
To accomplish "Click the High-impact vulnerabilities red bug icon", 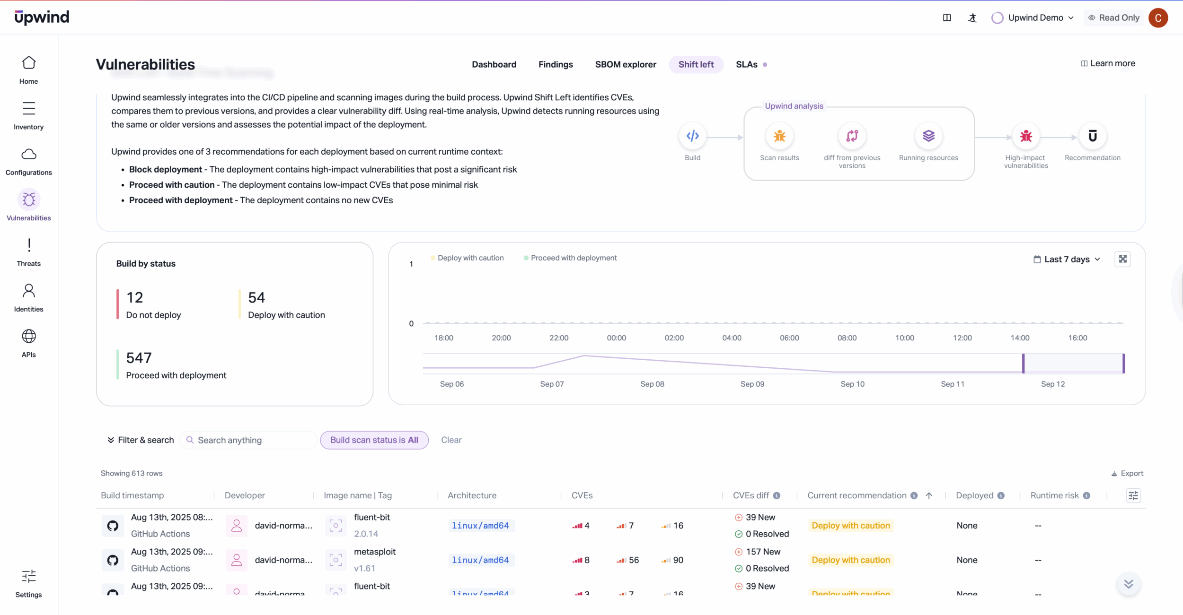I will tap(1026, 136).
